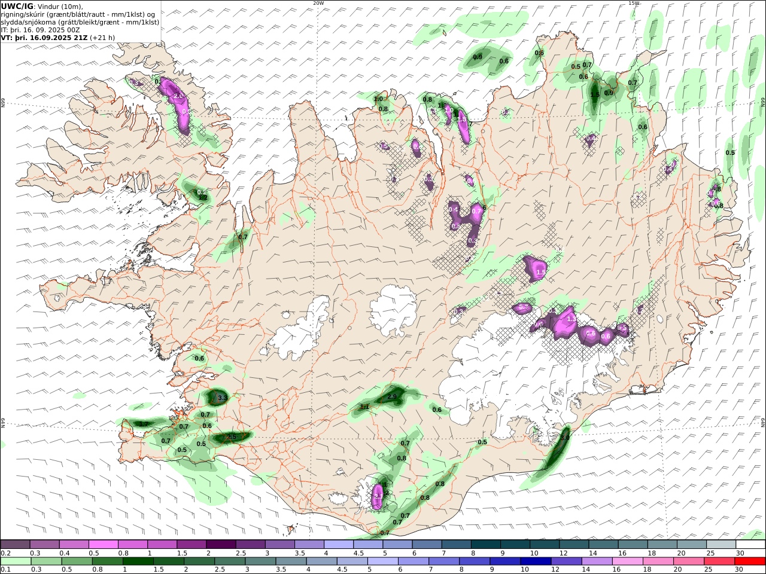Pick the magenta 1 swatch in upper legend
Viewport: 766px width, 574px height.
click(162, 545)
